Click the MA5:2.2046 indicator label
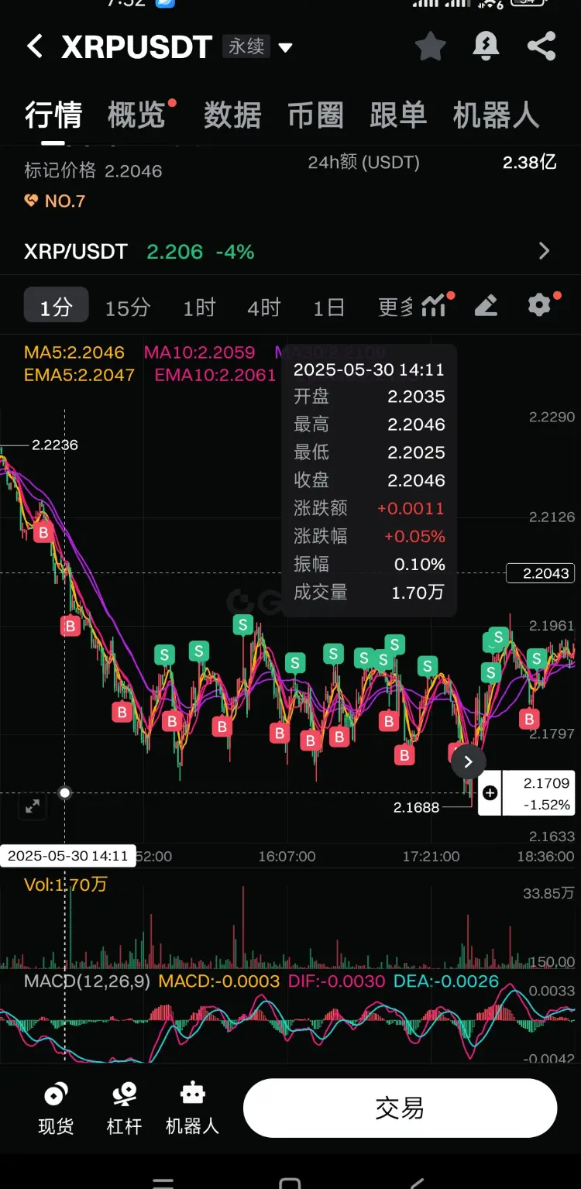This screenshot has height=1189, width=581. click(x=74, y=352)
